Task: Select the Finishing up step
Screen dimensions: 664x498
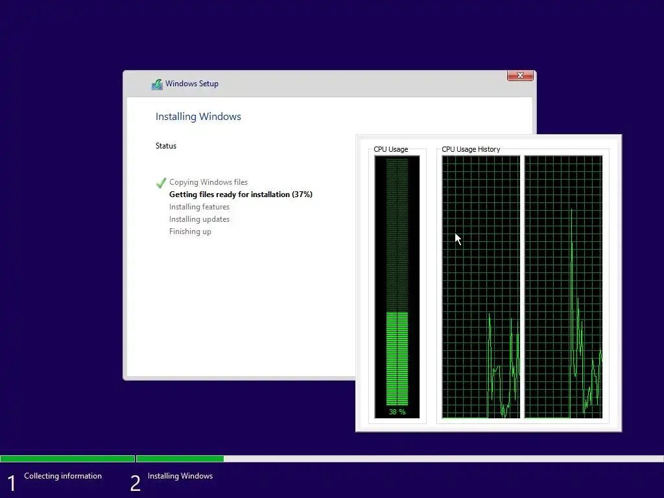Action: click(190, 231)
